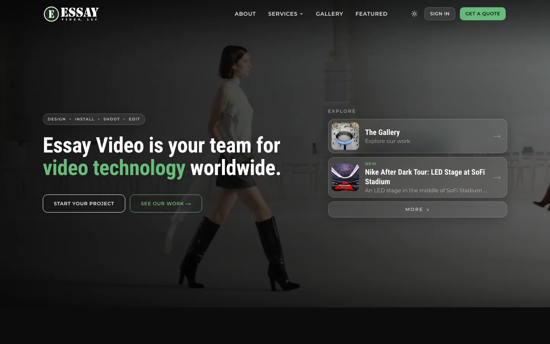550x344 pixels.
Task: Go to Gallery in the navigation bar
Action: tap(330, 14)
